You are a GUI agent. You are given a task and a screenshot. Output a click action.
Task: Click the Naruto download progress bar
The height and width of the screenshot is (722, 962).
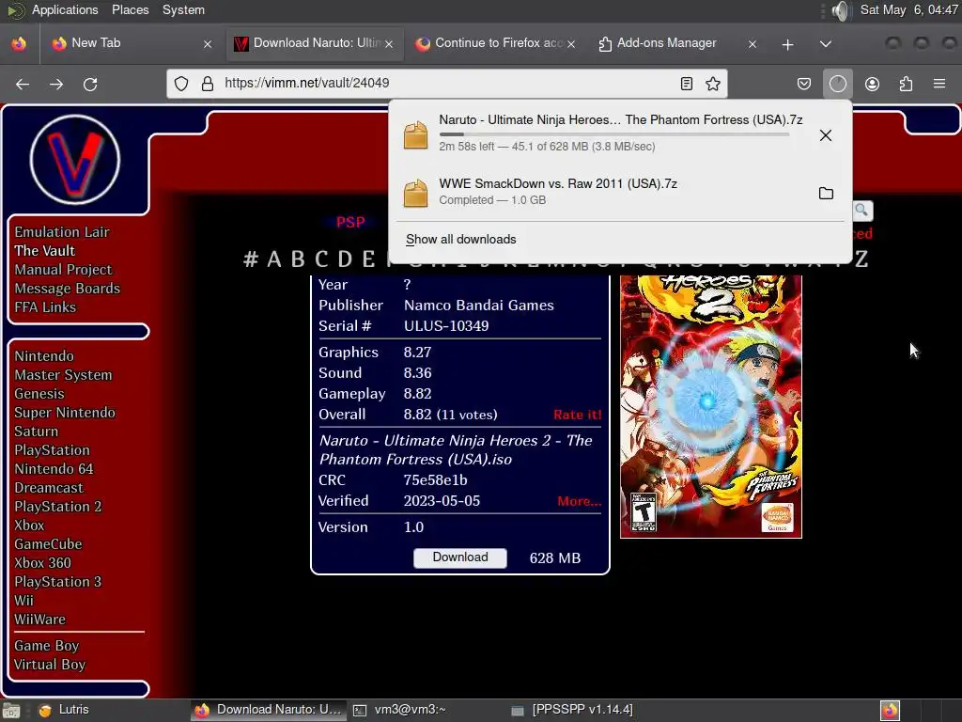[x=614, y=133]
